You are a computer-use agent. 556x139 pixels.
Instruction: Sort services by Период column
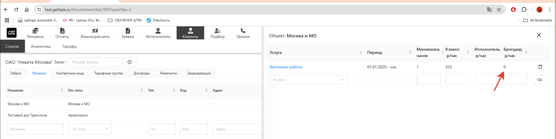point(410,52)
